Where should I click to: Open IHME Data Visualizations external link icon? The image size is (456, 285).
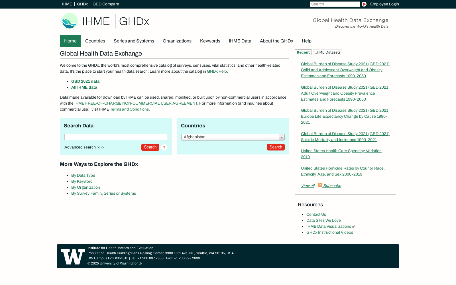(x=353, y=226)
